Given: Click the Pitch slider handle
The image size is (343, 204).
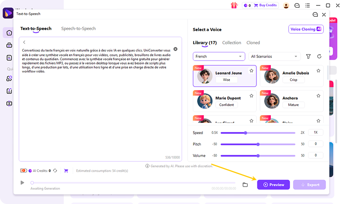Looking at the screenshot, I should click(258, 144).
